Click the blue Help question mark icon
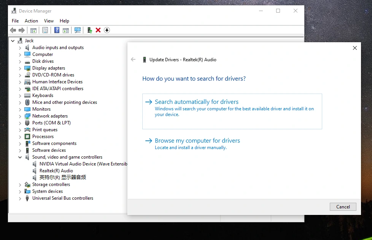The width and height of the screenshot is (372, 240). 57,30
